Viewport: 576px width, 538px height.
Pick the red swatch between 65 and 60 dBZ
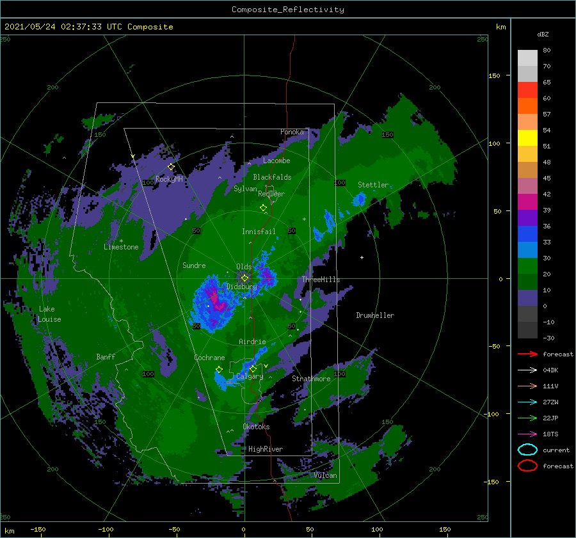tap(527, 90)
